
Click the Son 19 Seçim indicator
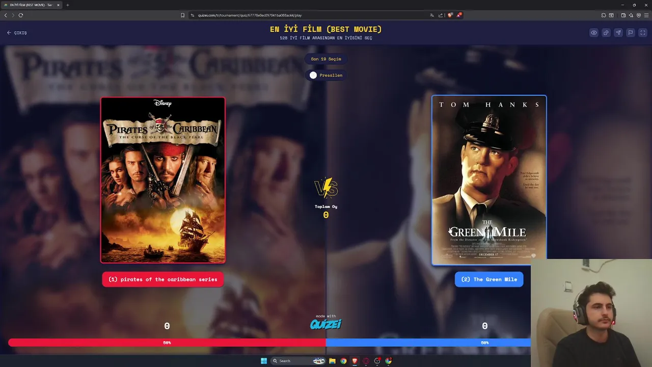(326, 59)
